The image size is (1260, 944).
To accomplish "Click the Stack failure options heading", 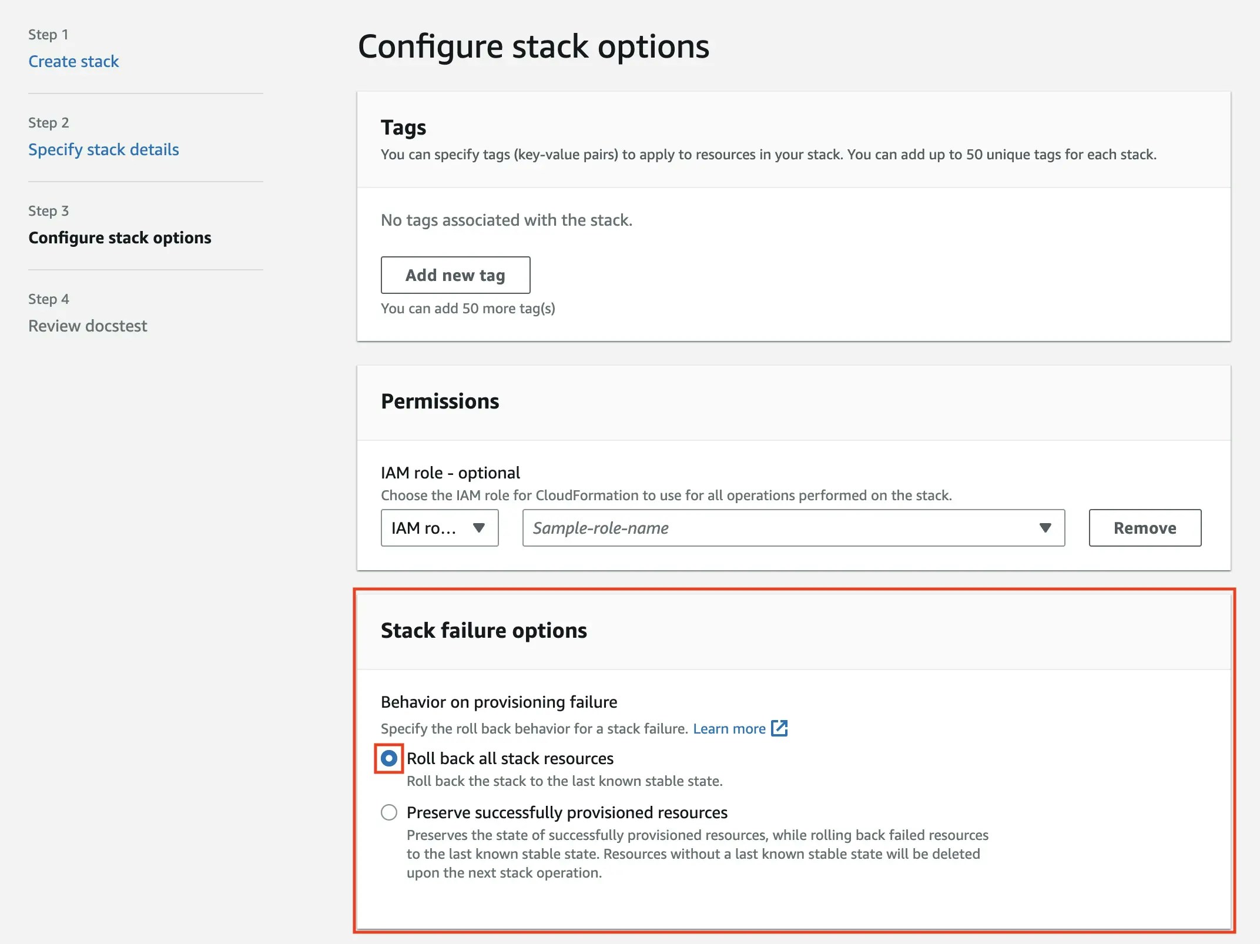I will 484,630.
